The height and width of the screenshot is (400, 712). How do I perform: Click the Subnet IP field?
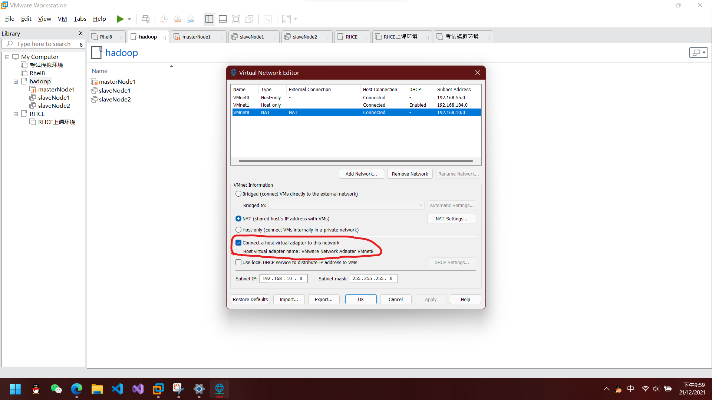pos(283,279)
